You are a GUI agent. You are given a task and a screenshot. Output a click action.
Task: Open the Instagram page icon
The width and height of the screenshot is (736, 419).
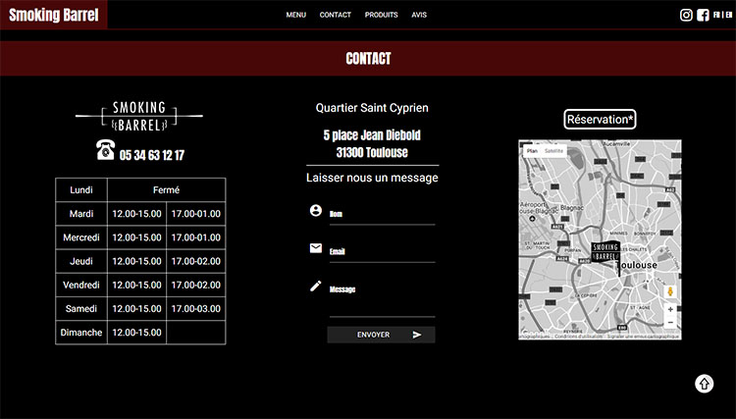point(687,15)
